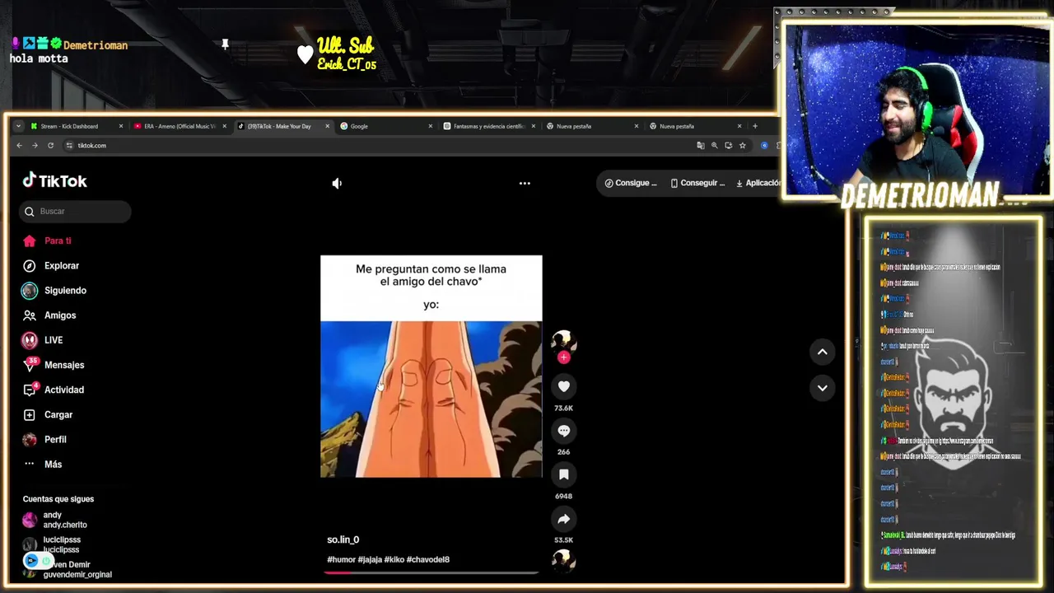The width and height of the screenshot is (1054, 593).
Task: Click the browser forward arrow
Action: [35, 146]
